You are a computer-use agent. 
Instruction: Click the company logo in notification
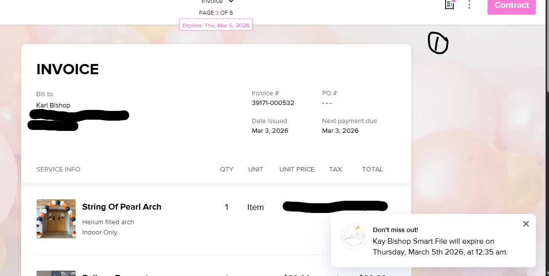tap(354, 237)
